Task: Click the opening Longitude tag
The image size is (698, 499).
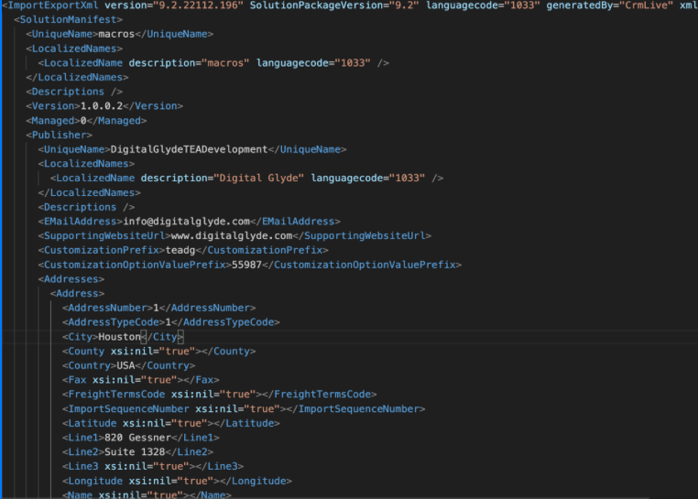Action: pyautogui.click(x=93, y=481)
